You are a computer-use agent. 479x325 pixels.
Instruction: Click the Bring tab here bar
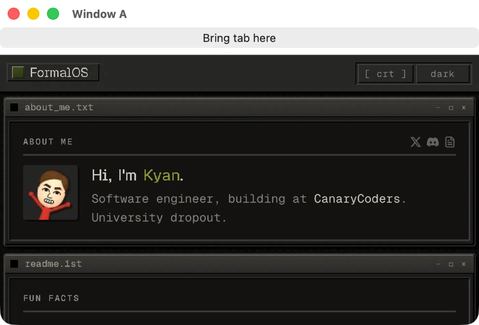(x=239, y=38)
